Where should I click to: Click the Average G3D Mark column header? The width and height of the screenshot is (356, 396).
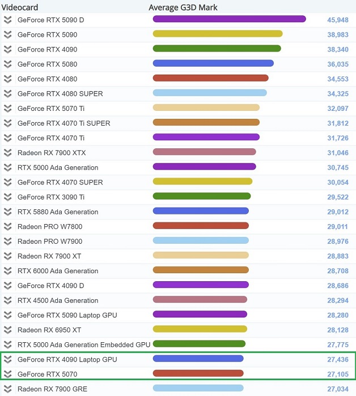pyautogui.click(x=183, y=7)
